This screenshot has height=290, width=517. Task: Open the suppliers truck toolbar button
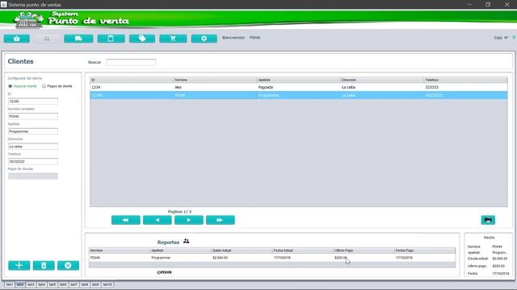[x=78, y=39]
